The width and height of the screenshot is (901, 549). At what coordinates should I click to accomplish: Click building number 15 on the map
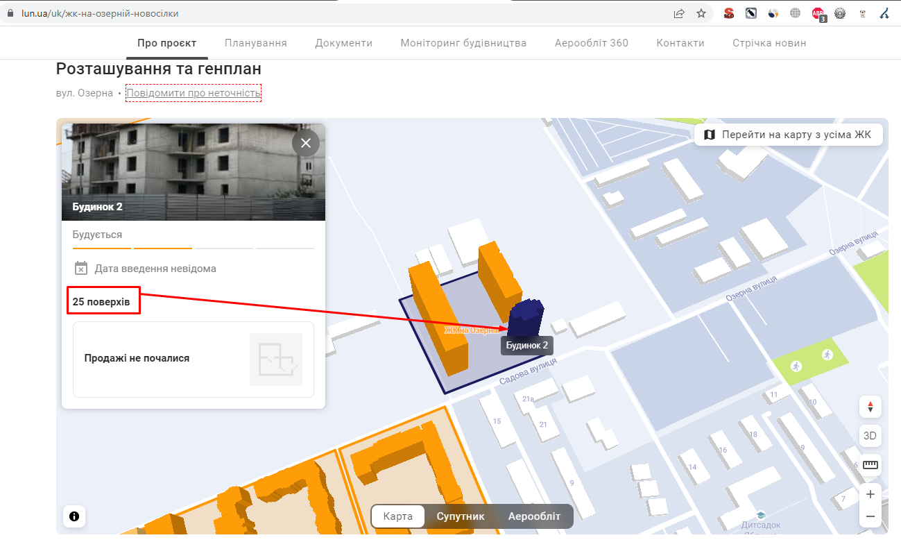[497, 421]
